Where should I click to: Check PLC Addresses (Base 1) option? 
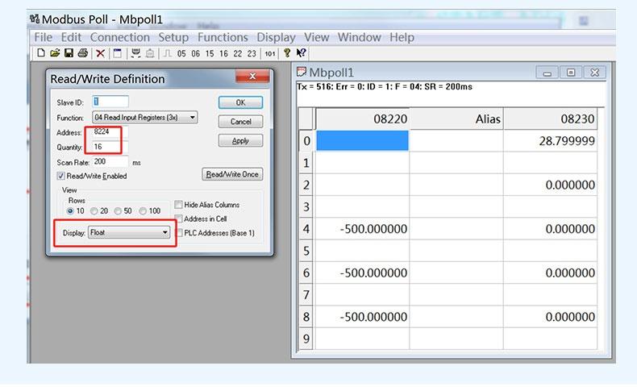180,233
